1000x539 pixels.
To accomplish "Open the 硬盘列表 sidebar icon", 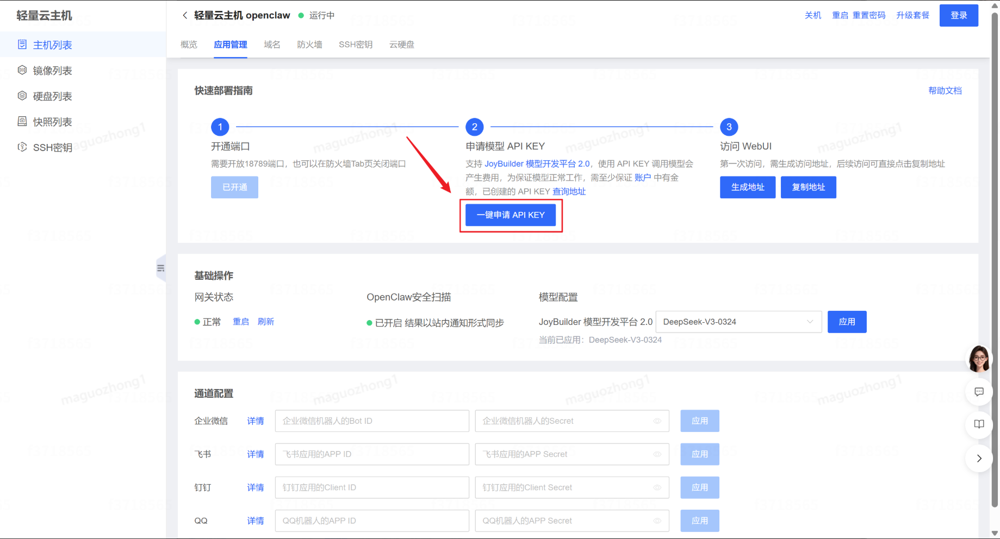I will 22,96.
